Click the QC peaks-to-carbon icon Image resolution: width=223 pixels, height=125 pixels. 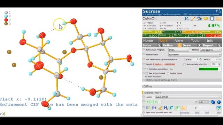coord(148,108)
